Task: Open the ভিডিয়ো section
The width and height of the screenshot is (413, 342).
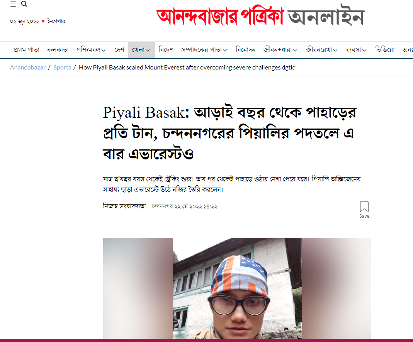Action: (x=385, y=50)
